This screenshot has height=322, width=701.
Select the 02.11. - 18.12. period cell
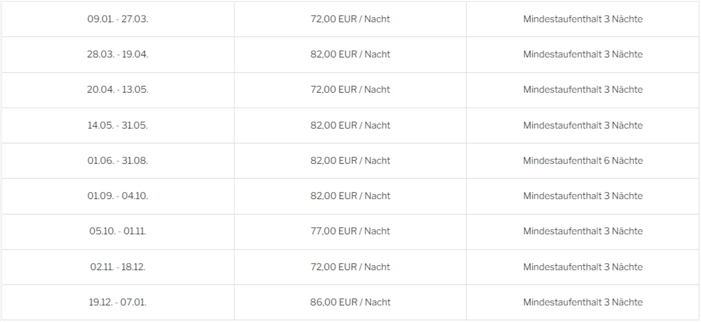click(118, 267)
